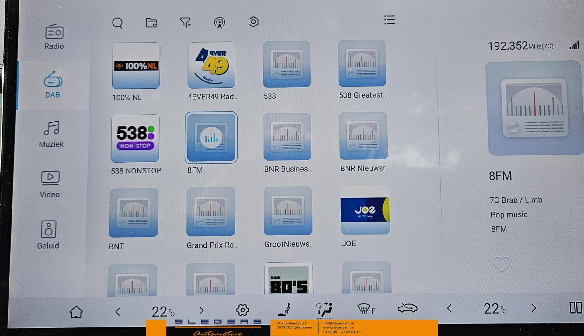Select the 538 NONSTOP station
This screenshot has width=584, height=336.
click(135, 139)
